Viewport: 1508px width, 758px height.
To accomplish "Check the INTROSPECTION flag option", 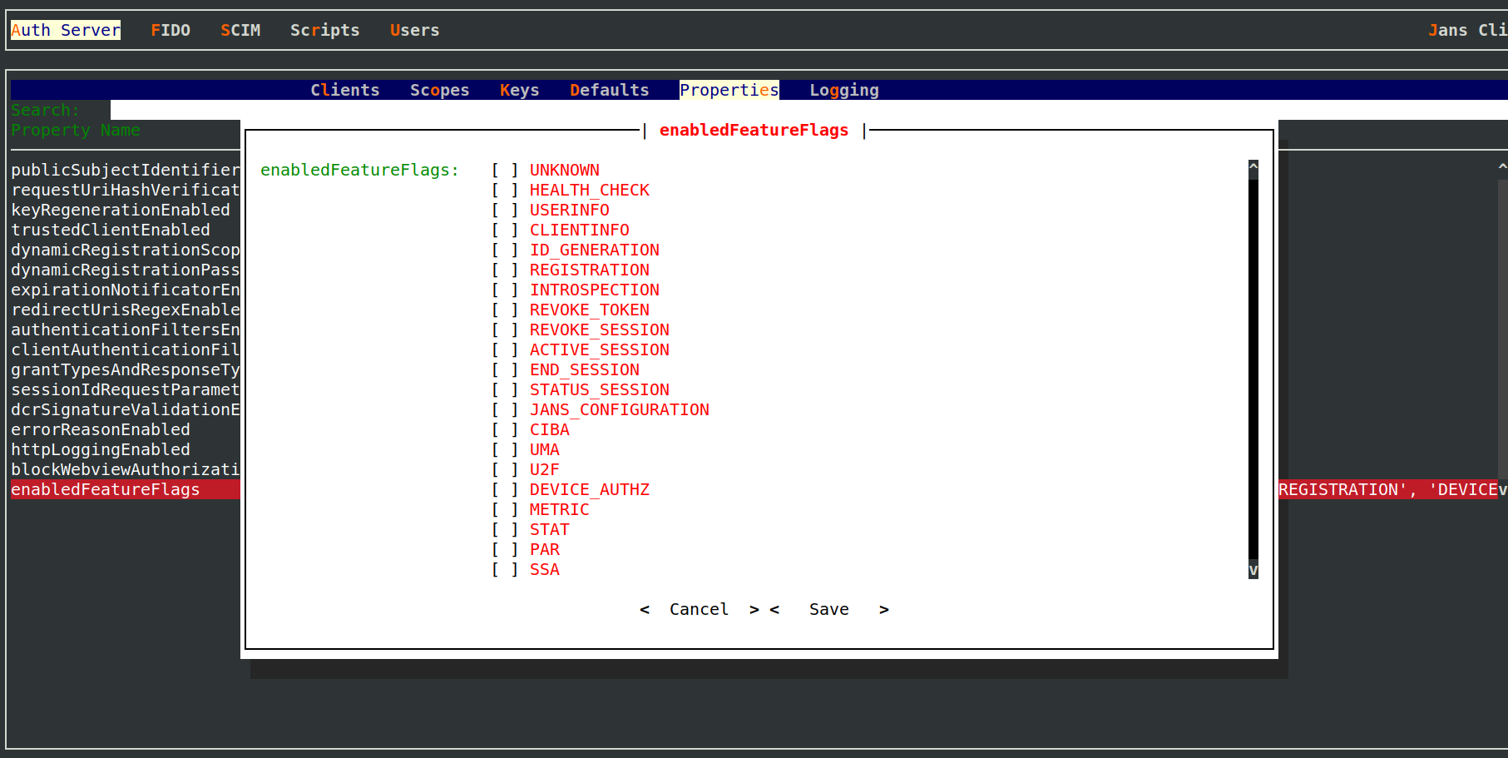I will coord(505,290).
